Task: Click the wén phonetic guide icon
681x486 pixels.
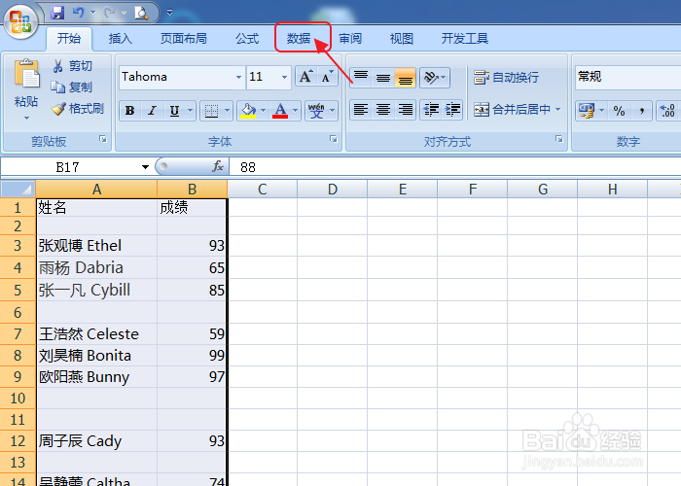Action: [316, 111]
